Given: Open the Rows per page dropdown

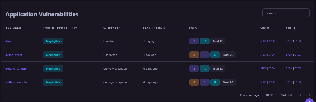Looking at the screenshot, I should point(269,95).
